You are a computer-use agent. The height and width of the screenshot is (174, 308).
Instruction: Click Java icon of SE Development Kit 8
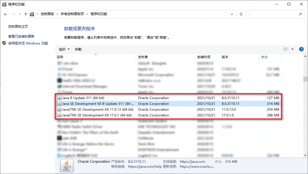tap(59, 103)
